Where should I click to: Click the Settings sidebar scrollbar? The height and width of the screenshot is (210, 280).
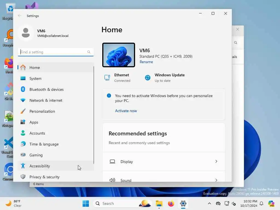94,115
